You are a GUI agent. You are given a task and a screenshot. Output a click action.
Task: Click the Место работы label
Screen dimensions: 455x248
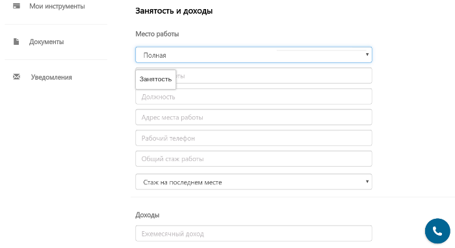157,34
